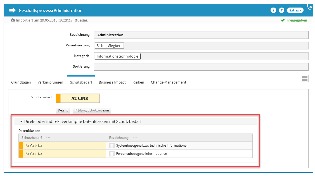Open the Extras dropdown menu
Screen dimensions: 315x176
[295, 10]
